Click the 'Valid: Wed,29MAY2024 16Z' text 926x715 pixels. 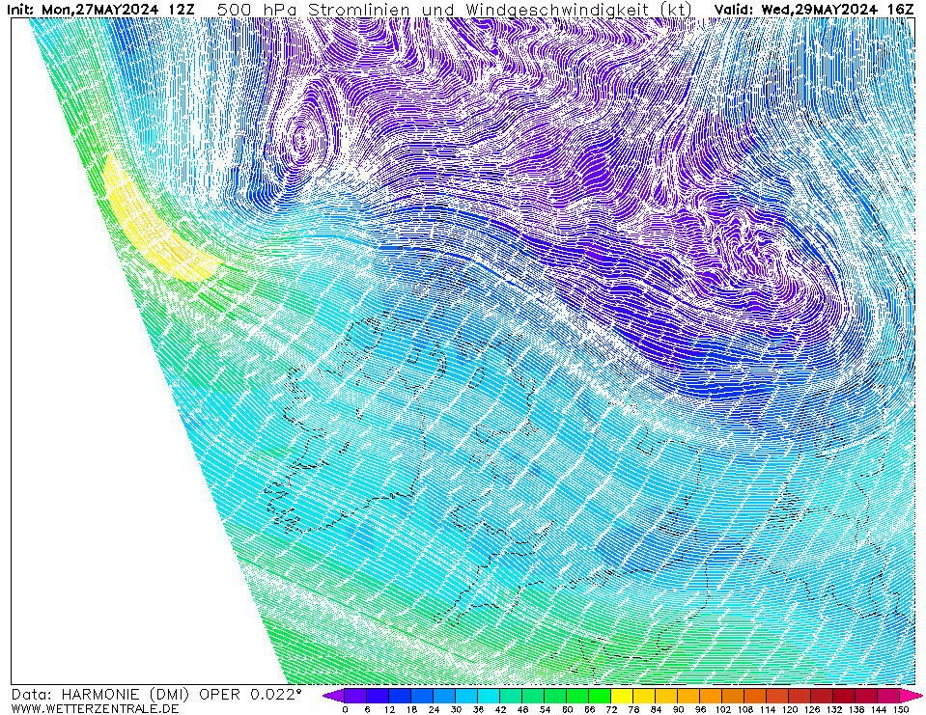click(814, 10)
